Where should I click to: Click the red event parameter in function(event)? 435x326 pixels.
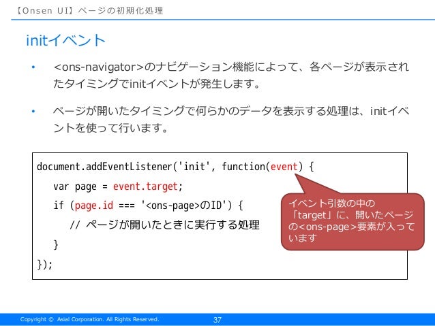(x=284, y=167)
